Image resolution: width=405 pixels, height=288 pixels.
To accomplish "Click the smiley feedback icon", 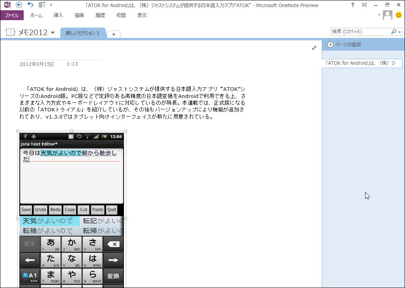I will (398, 15).
